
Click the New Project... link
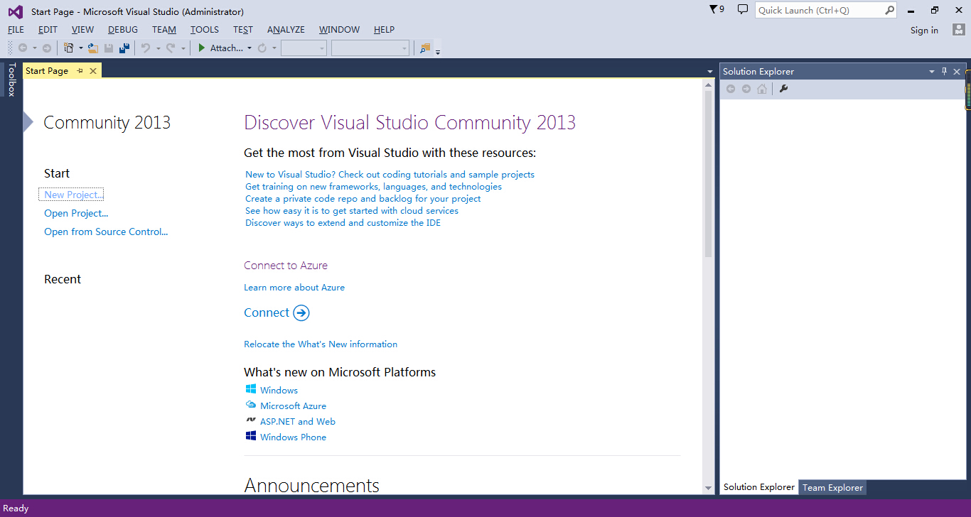point(74,195)
